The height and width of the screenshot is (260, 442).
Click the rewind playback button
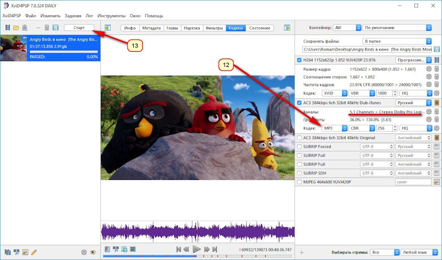coord(186,249)
